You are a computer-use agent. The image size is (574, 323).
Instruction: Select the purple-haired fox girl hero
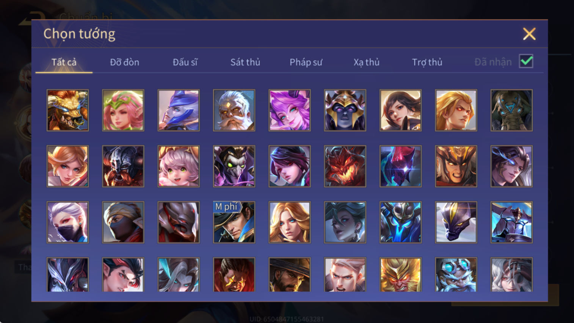(290, 110)
